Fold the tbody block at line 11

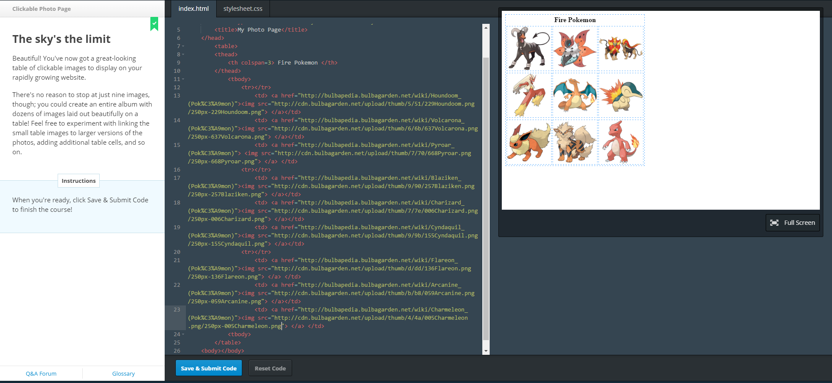click(x=183, y=79)
